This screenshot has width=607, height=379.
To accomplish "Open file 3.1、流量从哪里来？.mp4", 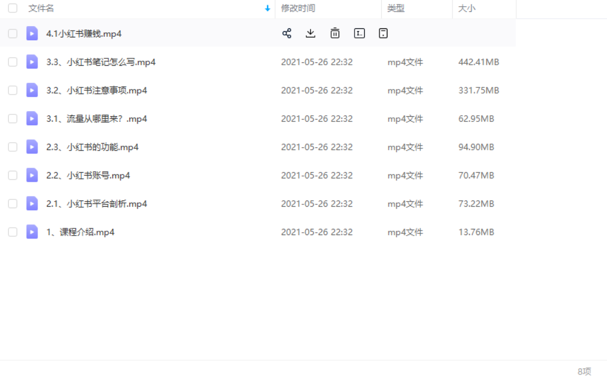I will [96, 118].
